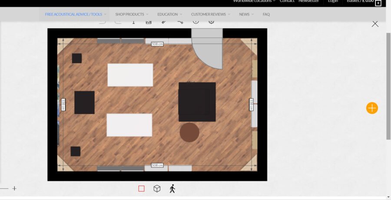This screenshot has height=200, width=391.
Task: Select the large black armchair
Action: pos(197,102)
